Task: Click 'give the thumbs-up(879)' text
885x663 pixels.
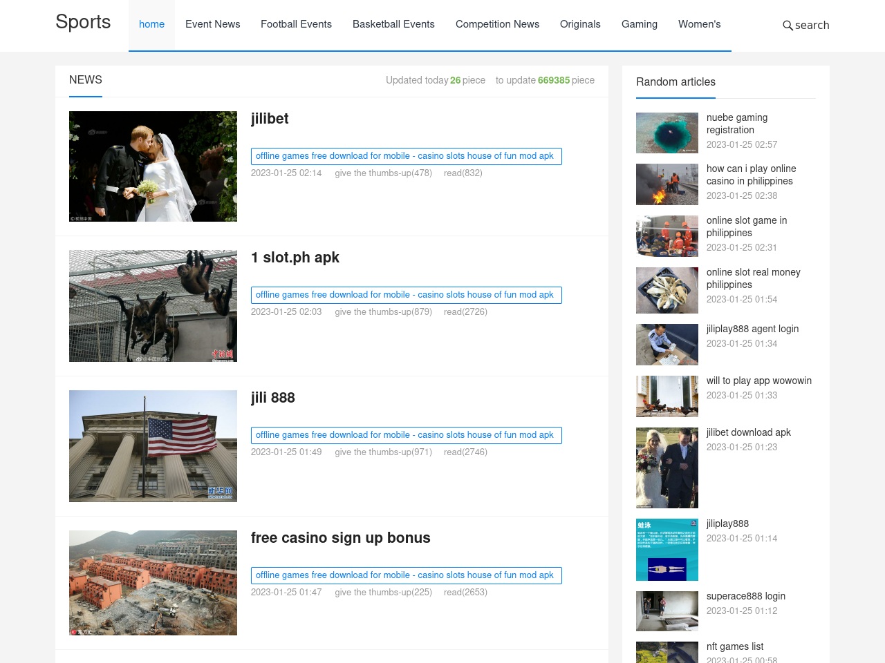Action: coord(384,312)
